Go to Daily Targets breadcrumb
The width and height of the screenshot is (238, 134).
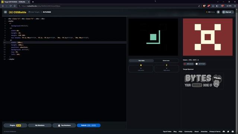pos(34,12)
